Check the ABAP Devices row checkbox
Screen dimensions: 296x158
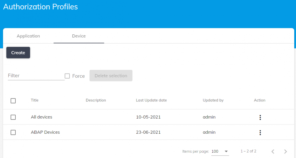coord(13,133)
